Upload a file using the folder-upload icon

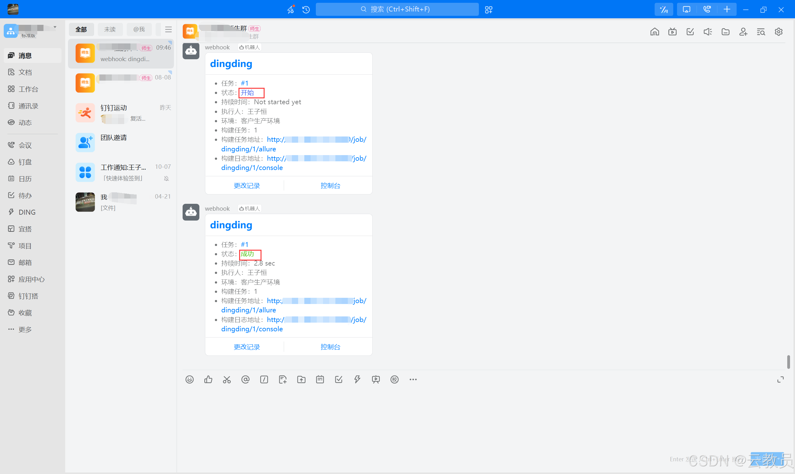[302, 379]
